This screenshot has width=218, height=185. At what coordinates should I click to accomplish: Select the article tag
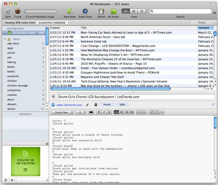point(11,53)
